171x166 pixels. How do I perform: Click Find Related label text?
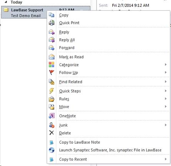pos(71,82)
